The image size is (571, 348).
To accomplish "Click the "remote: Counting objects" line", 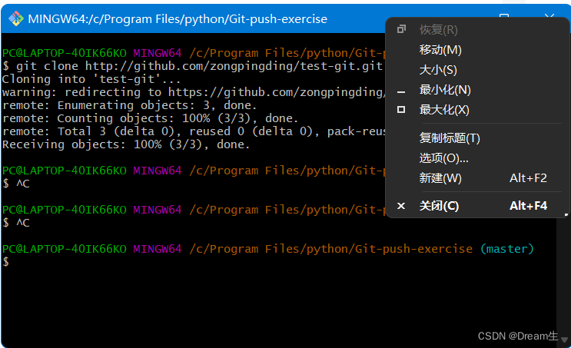I will 150,118.
